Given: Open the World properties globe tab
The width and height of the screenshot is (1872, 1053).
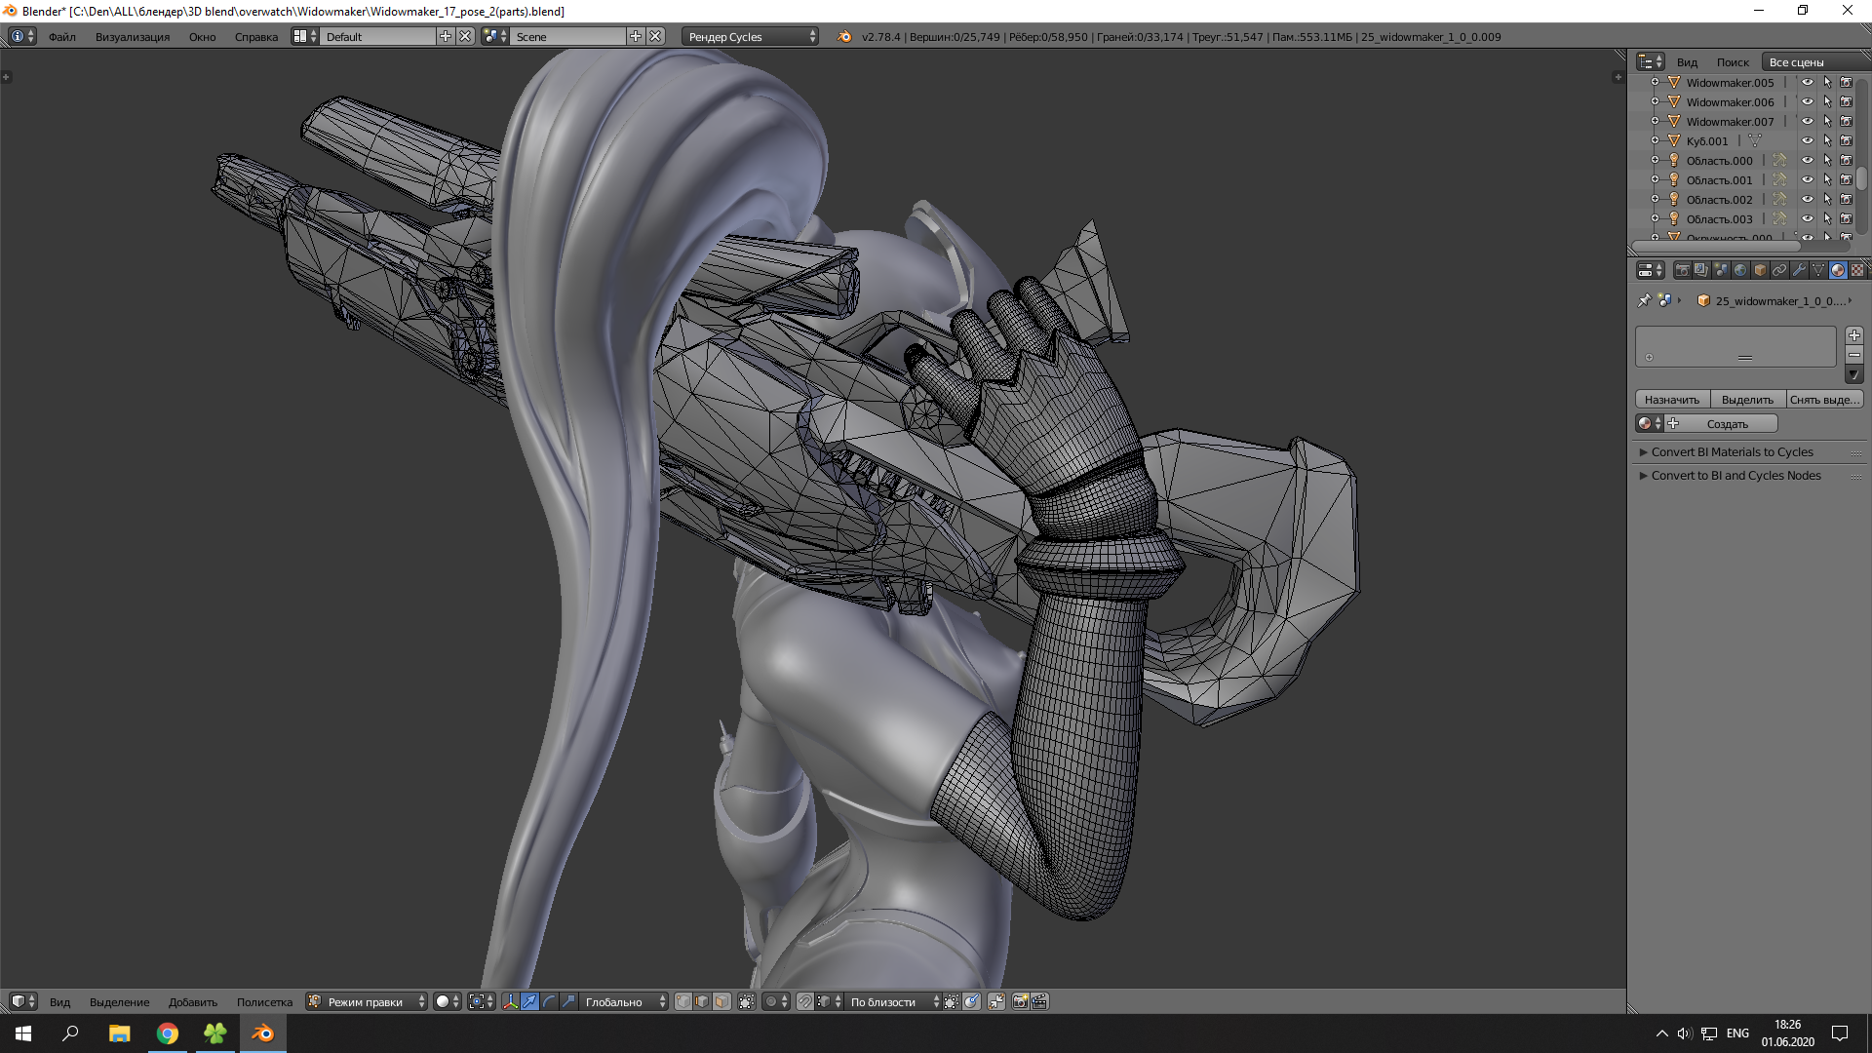Looking at the screenshot, I should (x=1740, y=270).
